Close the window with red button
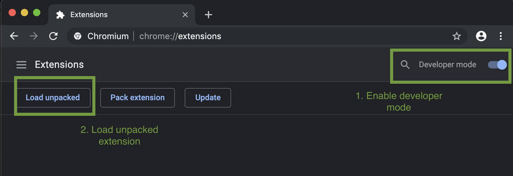513x176 pixels. [12, 13]
